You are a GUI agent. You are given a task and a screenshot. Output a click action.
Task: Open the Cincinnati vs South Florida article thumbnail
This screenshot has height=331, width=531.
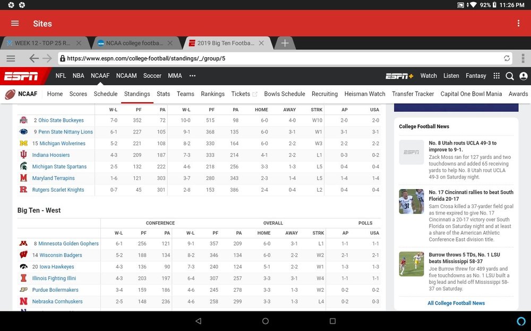click(412, 202)
